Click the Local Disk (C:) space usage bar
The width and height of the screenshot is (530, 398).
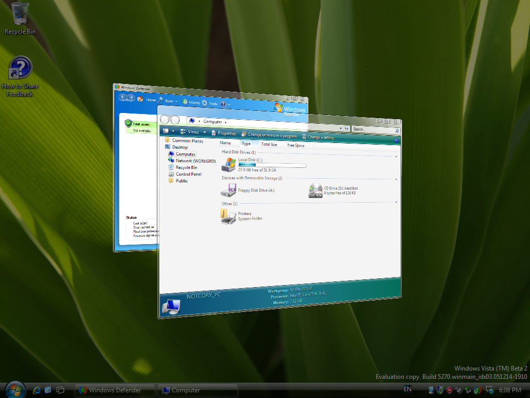tap(272, 165)
